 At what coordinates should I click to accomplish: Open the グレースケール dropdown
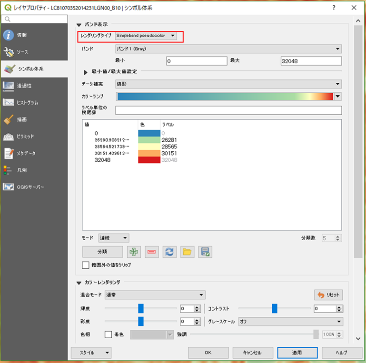pyautogui.click(x=291, y=322)
